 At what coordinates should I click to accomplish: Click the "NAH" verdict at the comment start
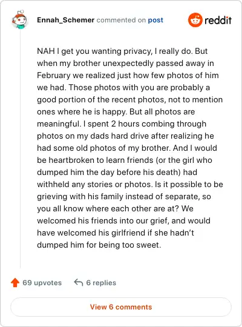tap(46, 51)
